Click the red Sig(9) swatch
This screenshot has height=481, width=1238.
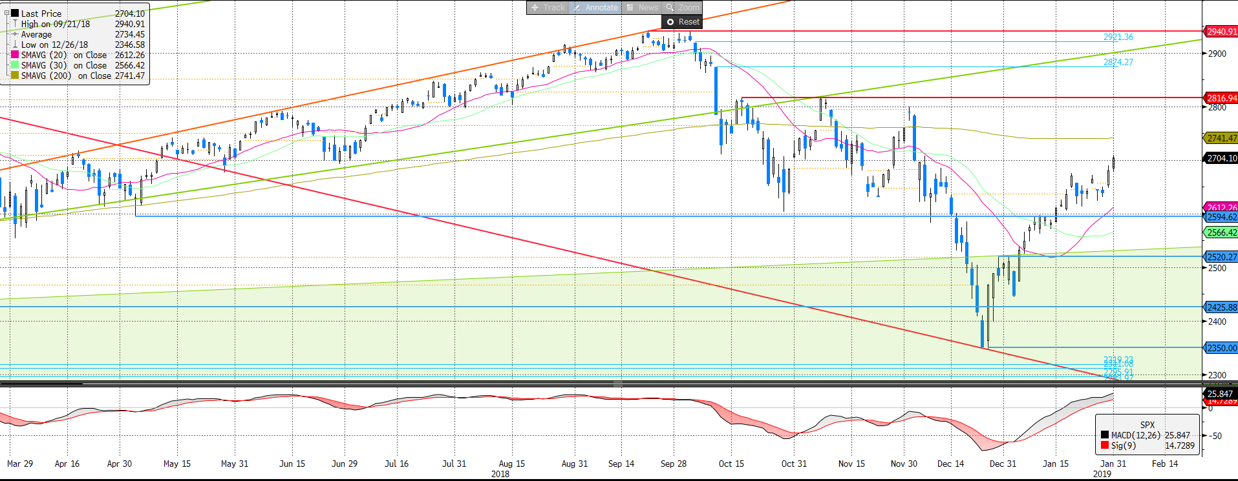1105,445
